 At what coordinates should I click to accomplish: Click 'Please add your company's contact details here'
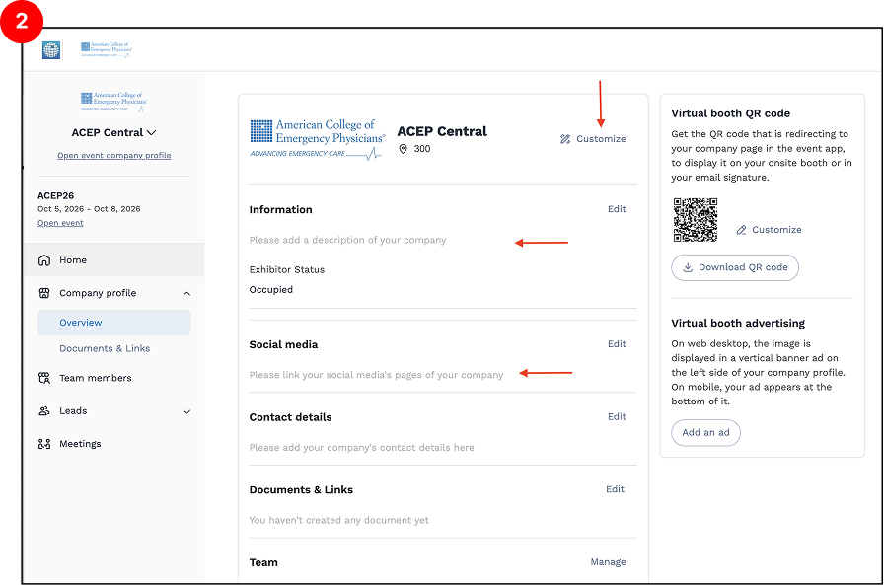(361, 448)
